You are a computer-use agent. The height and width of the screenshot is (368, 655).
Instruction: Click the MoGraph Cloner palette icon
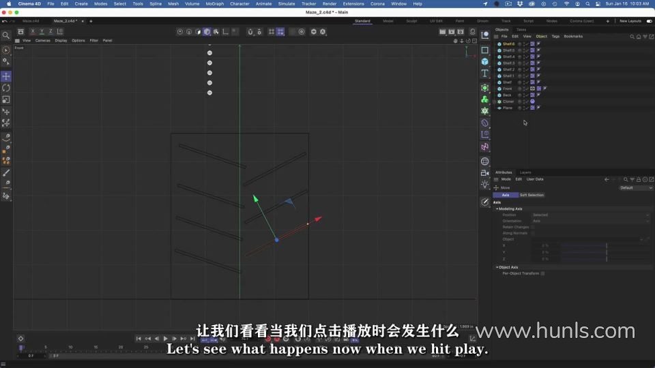[x=484, y=111]
